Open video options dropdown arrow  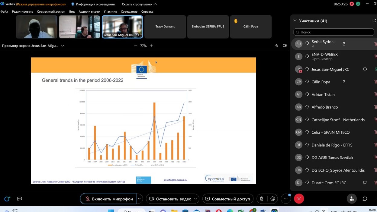(x=196, y=199)
